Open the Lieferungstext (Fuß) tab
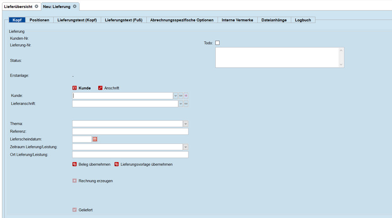 click(x=124, y=20)
